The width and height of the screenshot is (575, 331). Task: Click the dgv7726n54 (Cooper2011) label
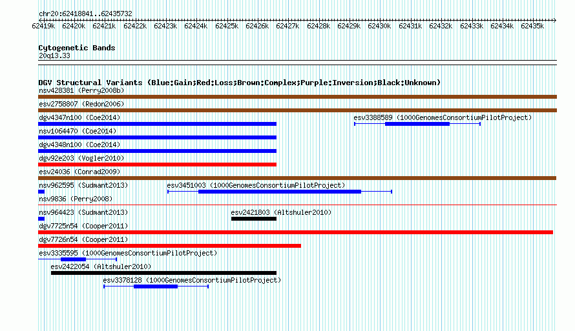83,239
